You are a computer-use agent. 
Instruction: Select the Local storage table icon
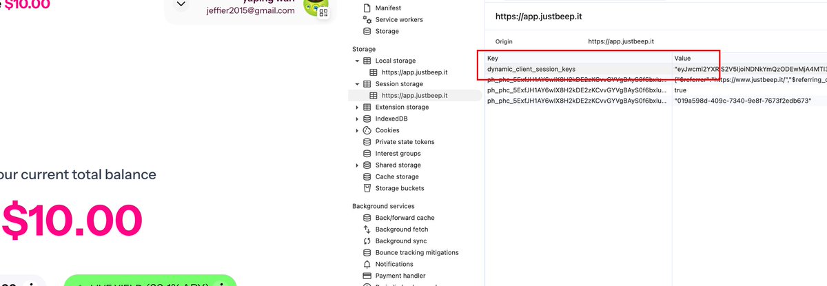[367, 61]
